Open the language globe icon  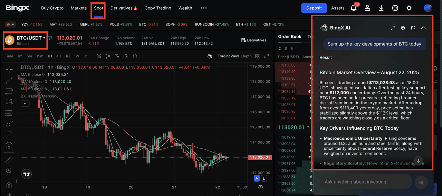(x=395, y=8)
